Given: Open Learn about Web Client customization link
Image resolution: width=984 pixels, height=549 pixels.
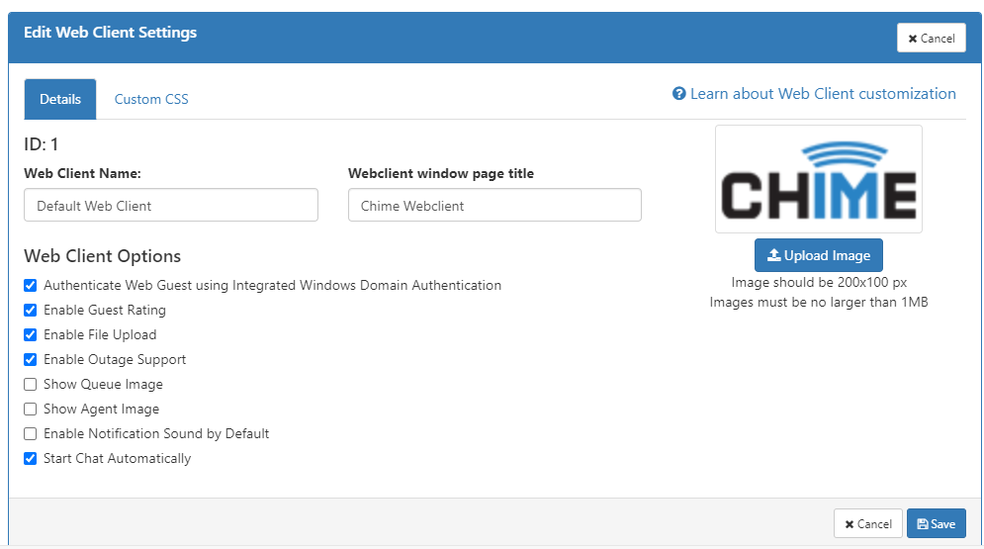Looking at the screenshot, I should pos(823,94).
